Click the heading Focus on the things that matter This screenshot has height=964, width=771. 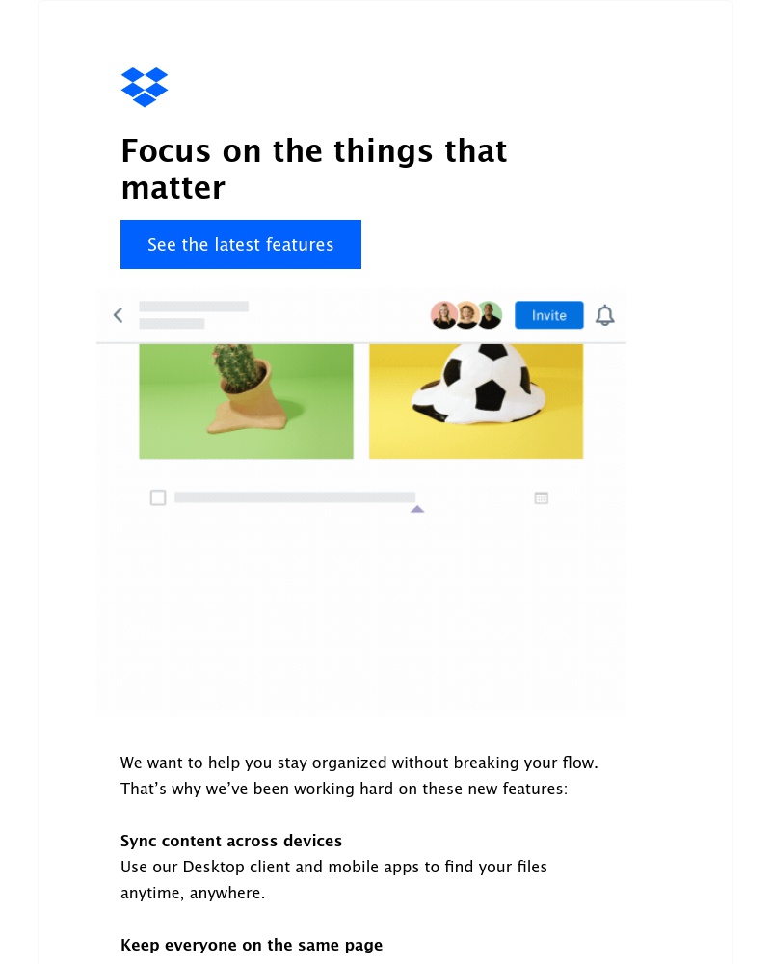(314, 170)
